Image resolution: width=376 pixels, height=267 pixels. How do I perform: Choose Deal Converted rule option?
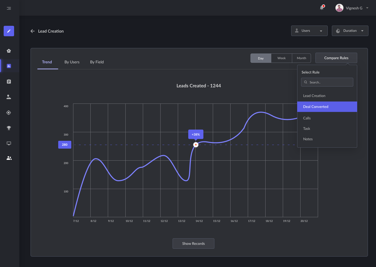tap(327, 107)
